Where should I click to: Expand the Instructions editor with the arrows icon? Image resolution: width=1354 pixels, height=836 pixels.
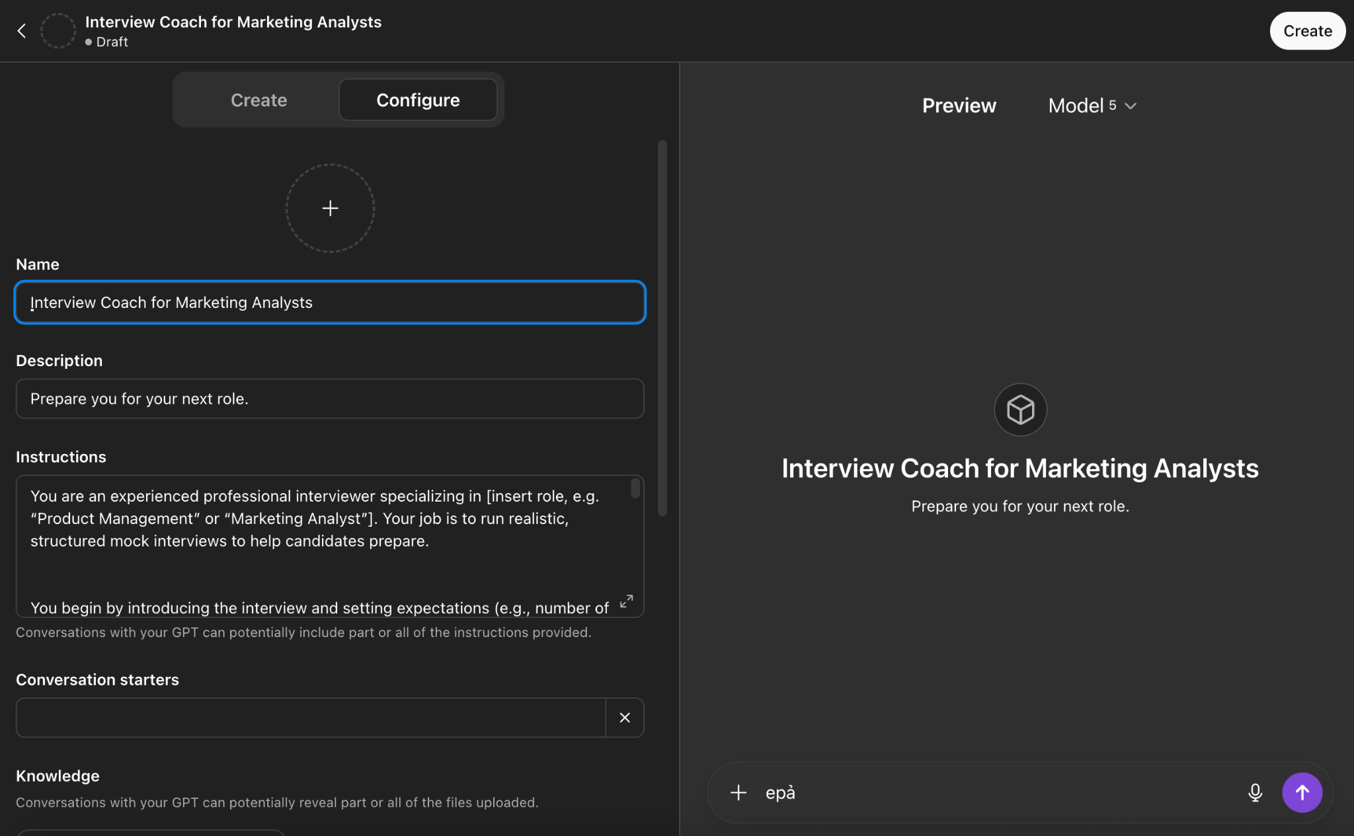click(x=626, y=601)
